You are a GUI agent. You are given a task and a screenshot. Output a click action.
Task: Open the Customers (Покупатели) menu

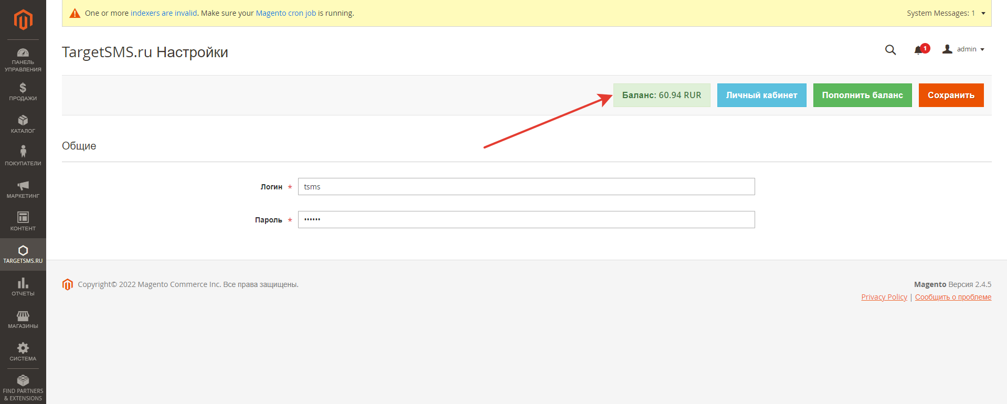point(23,157)
